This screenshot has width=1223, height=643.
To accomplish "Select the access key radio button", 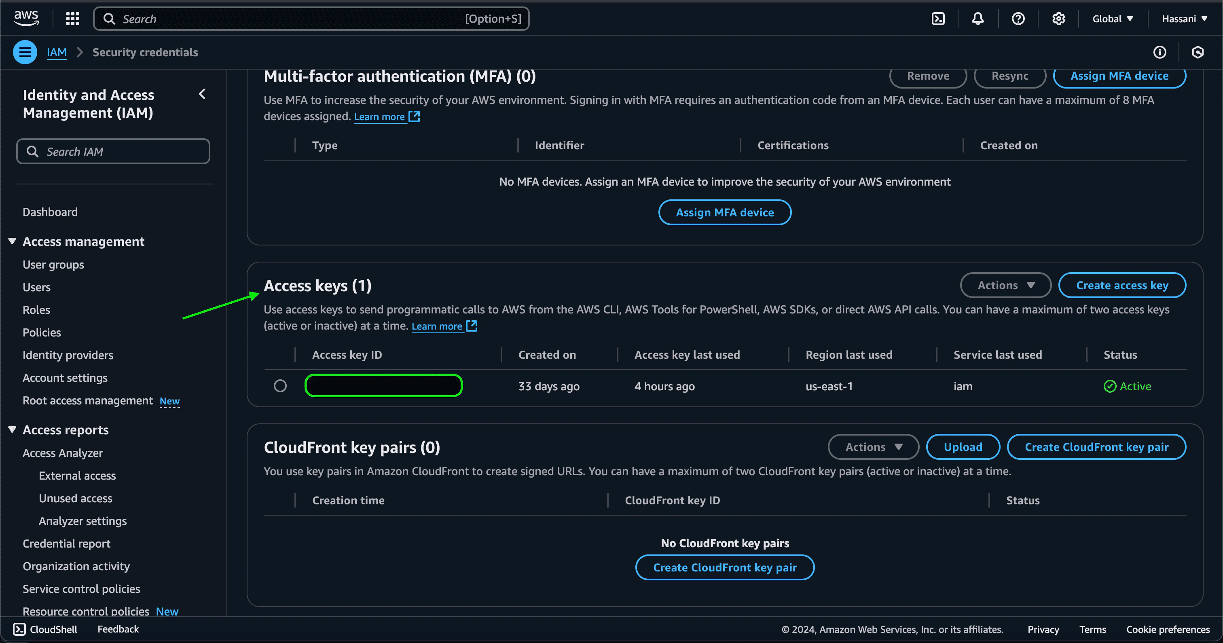I will (280, 386).
